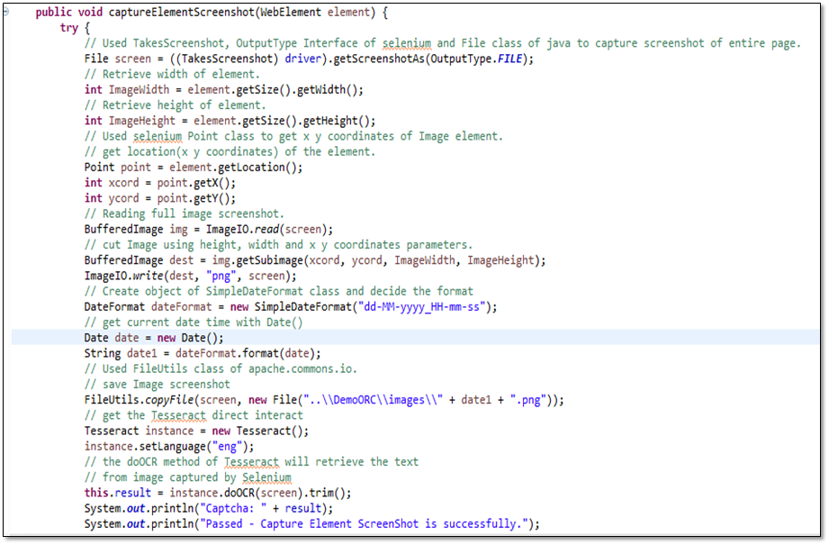
Task: Click the comment '// Retrieve width of element.'
Action: 172,74
